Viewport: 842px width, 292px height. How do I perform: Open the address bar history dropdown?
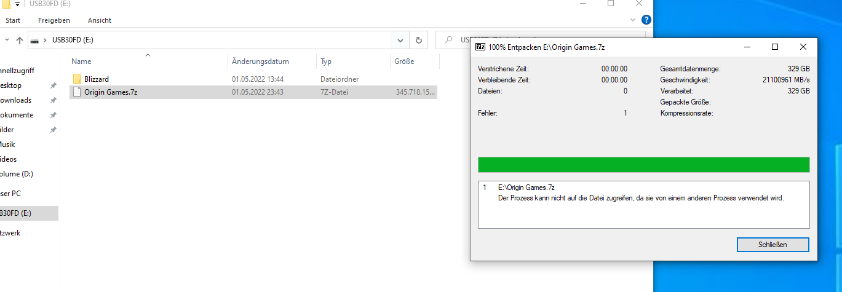coord(400,41)
